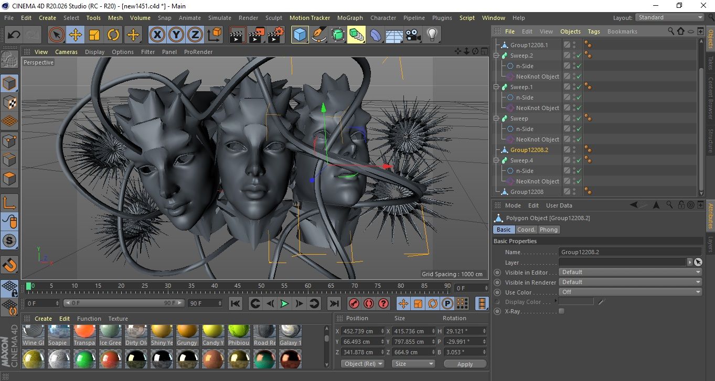Select the Candy Y yellow material swatch
Screen dimensions: 715x381
tap(212, 332)
